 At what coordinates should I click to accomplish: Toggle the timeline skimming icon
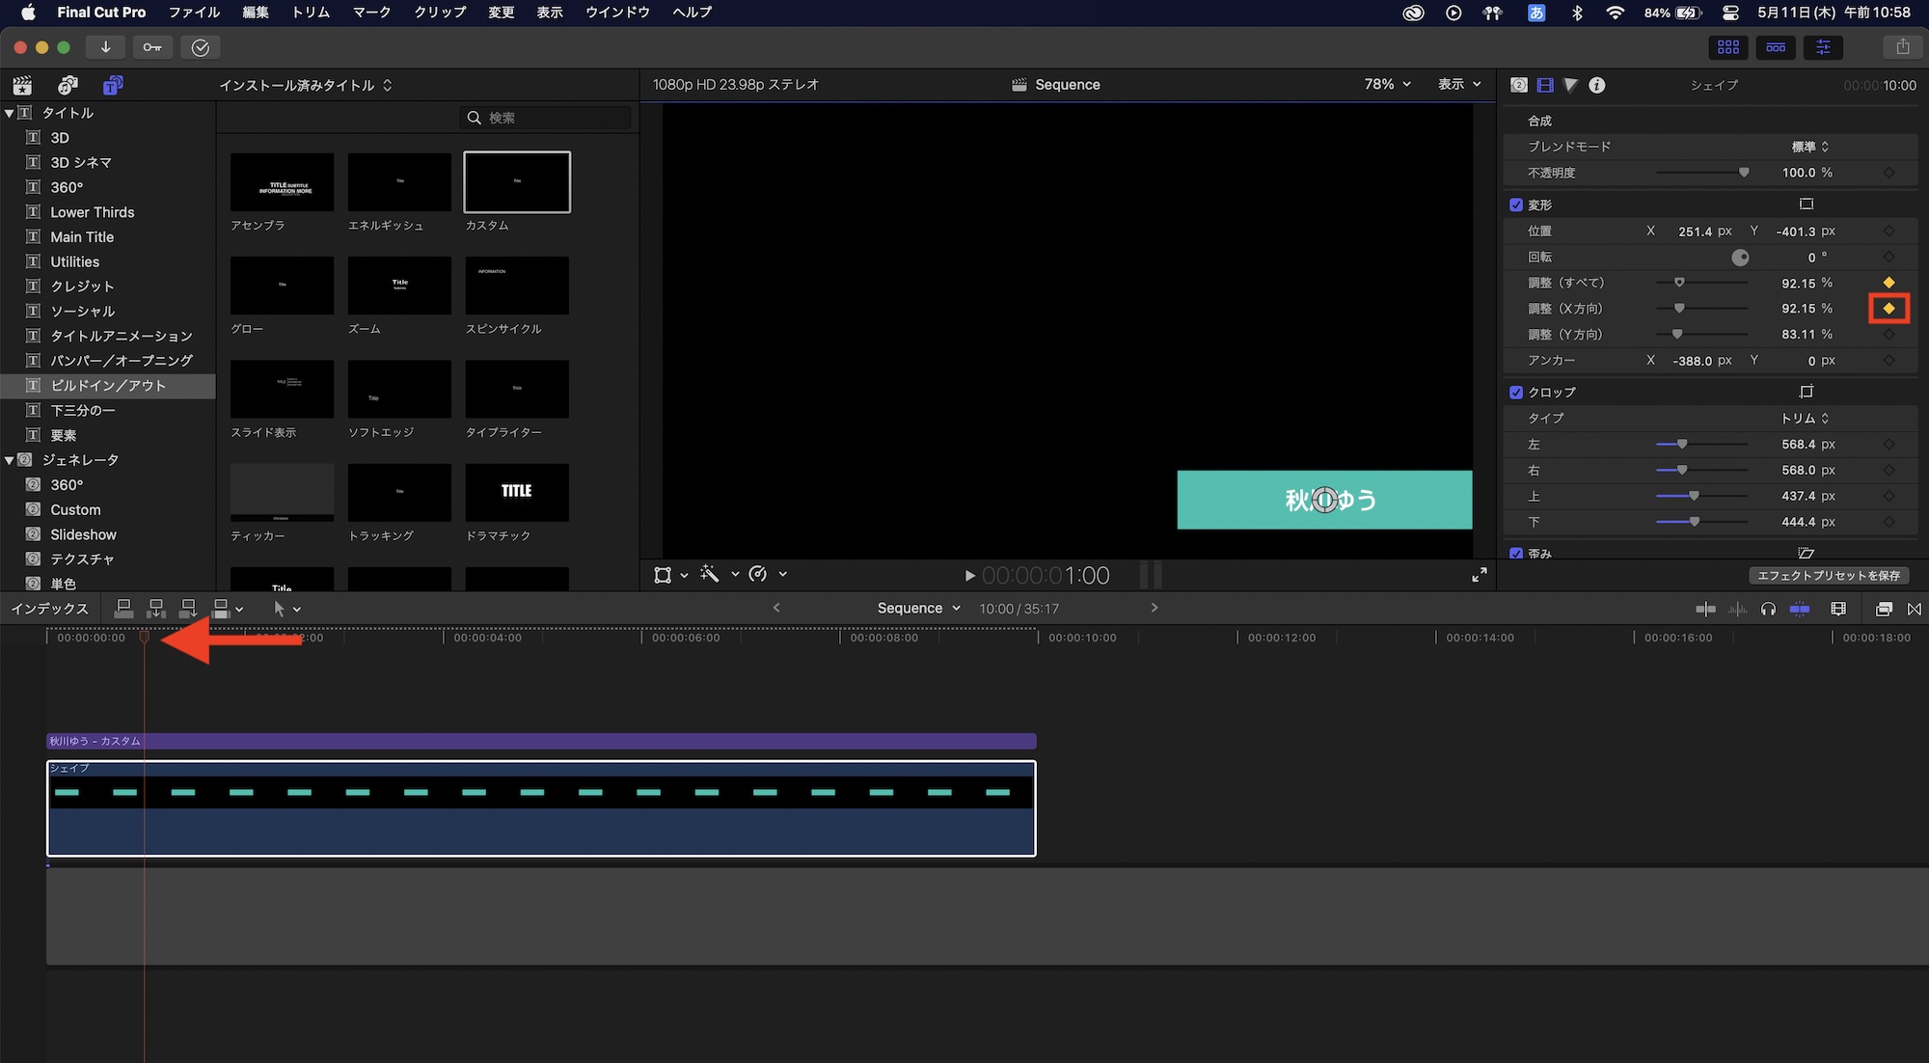click(1705, 609)
